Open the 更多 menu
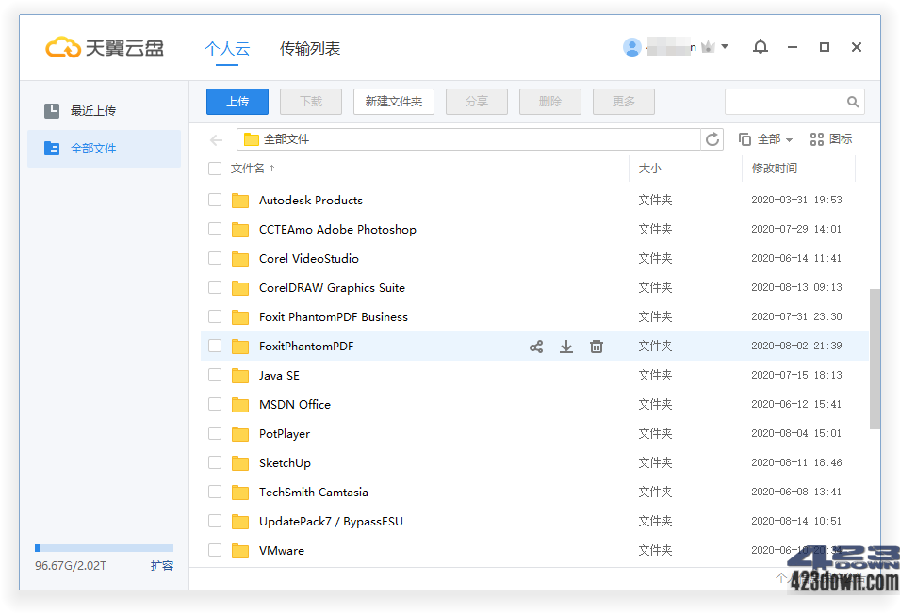The width and height of the screenshot is (900, 614). coord(623,101)
